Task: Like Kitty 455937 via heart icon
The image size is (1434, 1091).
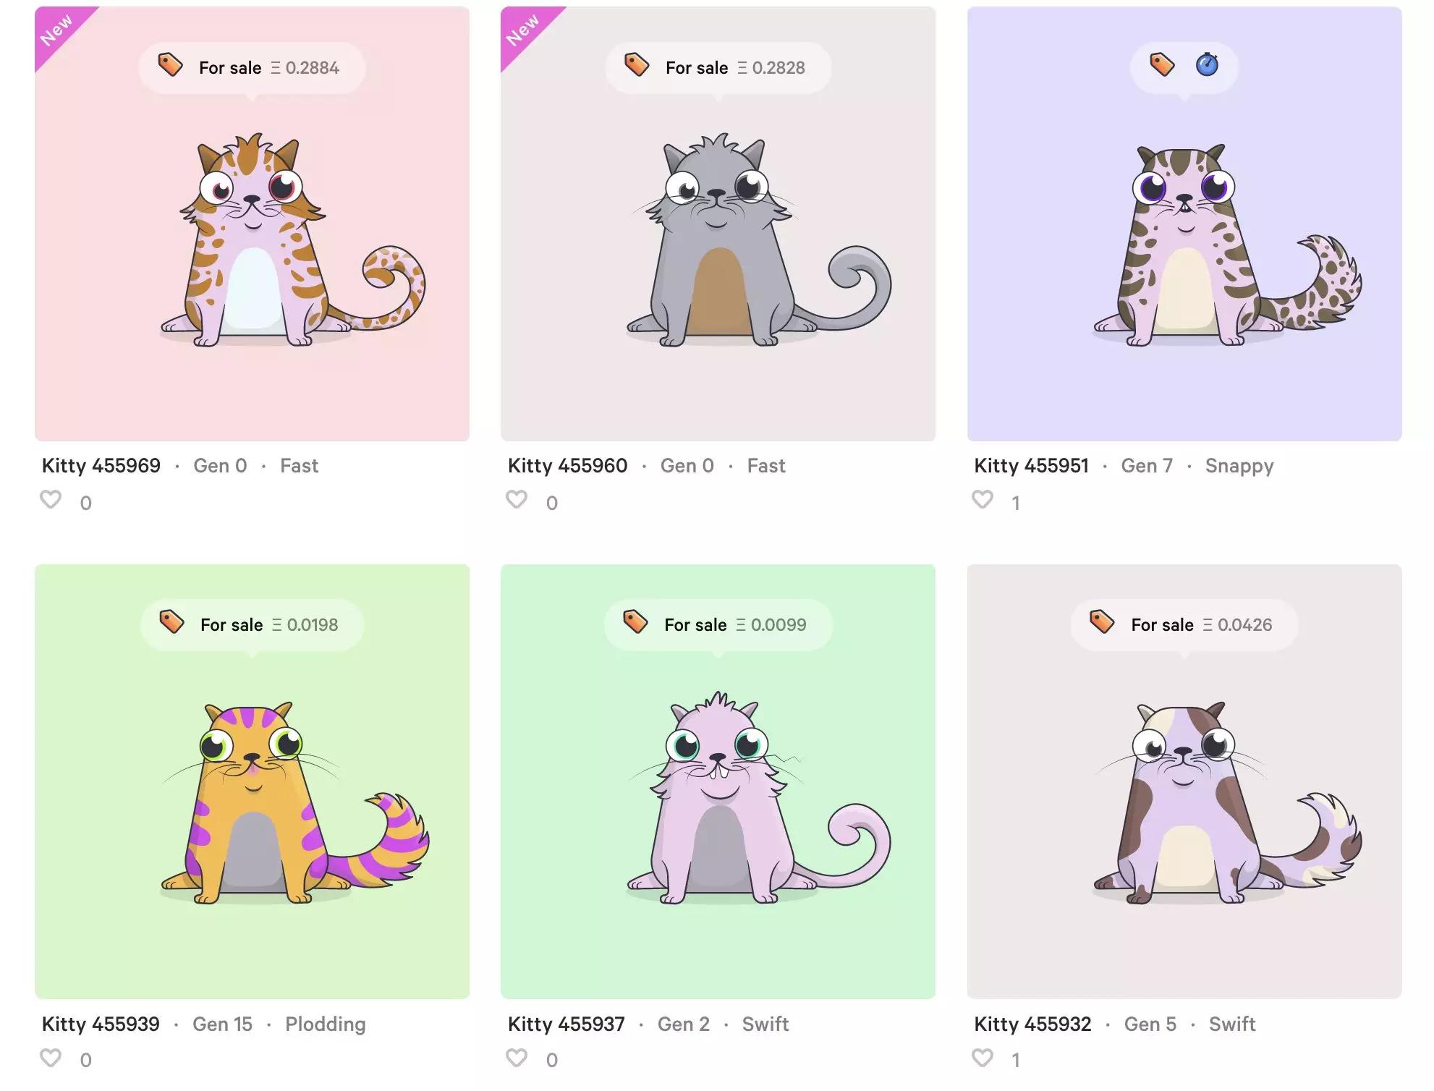Action: 517,1058
